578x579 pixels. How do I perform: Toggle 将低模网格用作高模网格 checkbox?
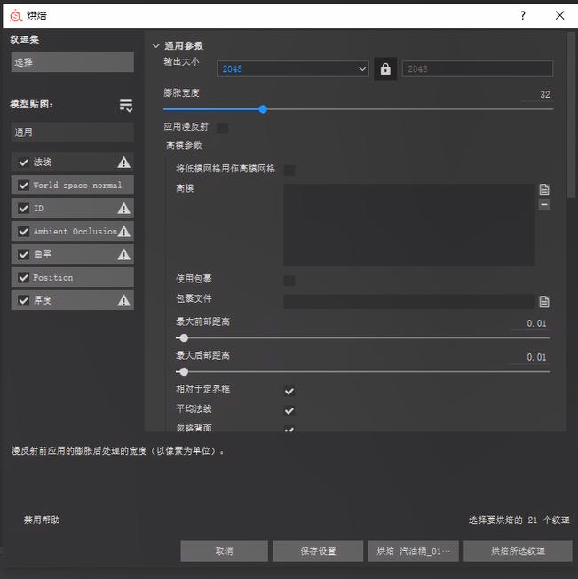coord(289,170)
